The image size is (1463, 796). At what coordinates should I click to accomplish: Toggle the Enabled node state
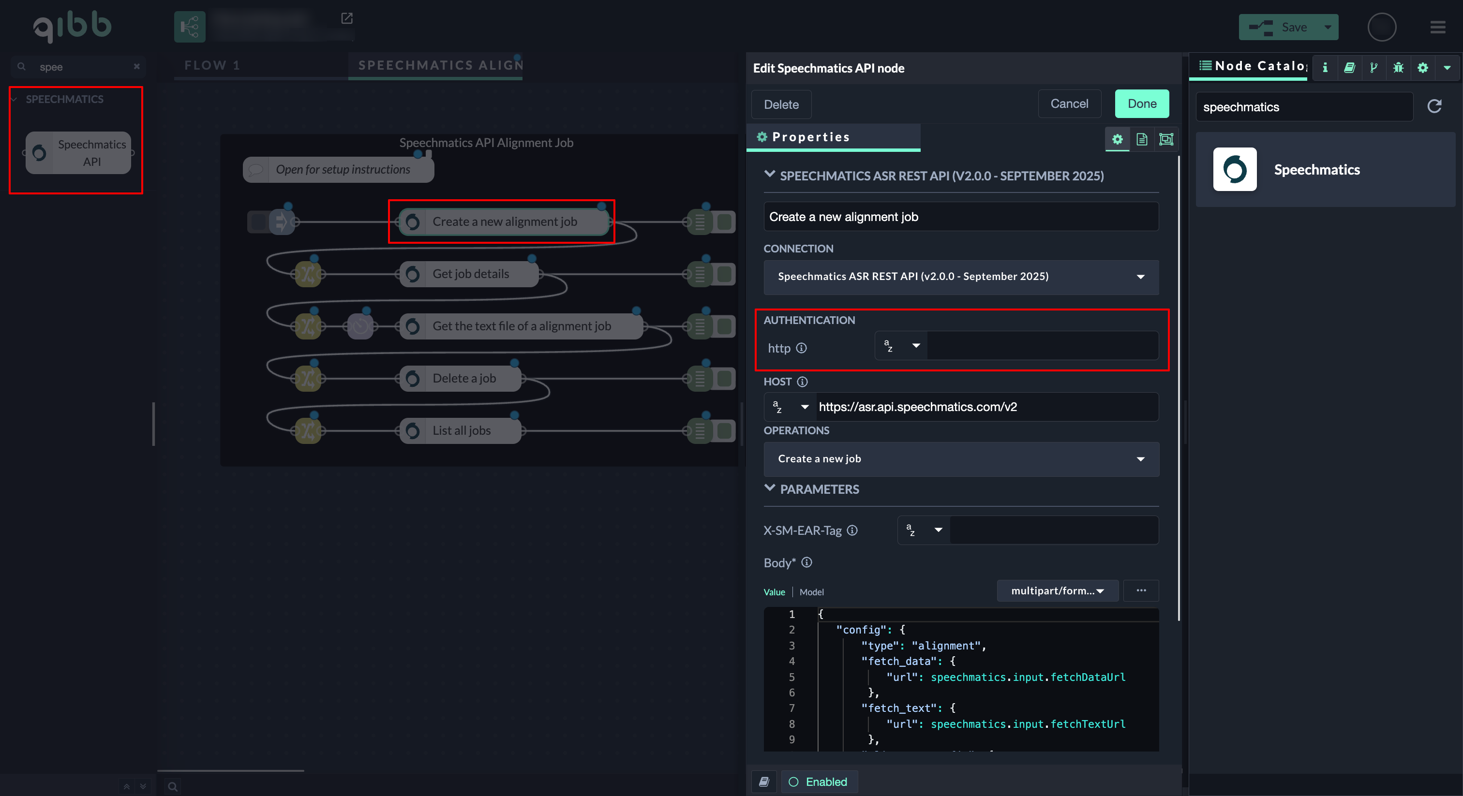819,782
